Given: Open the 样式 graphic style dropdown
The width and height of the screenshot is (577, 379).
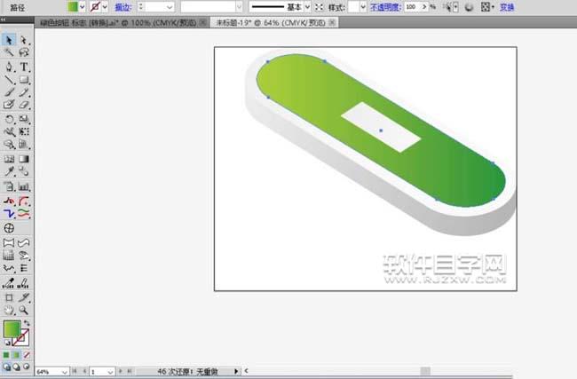Looking at the screenshot, I should coord(363,7).
